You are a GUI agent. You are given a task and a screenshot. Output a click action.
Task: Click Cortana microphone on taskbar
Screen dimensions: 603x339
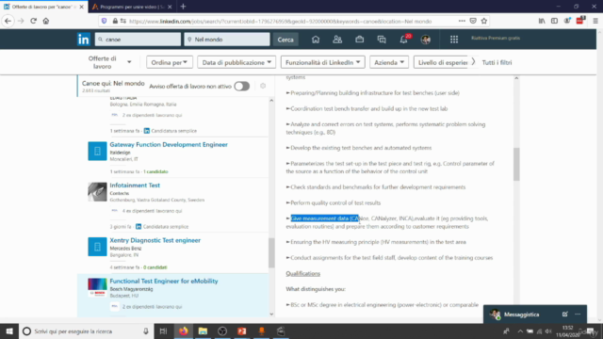(x=146, y=331)
